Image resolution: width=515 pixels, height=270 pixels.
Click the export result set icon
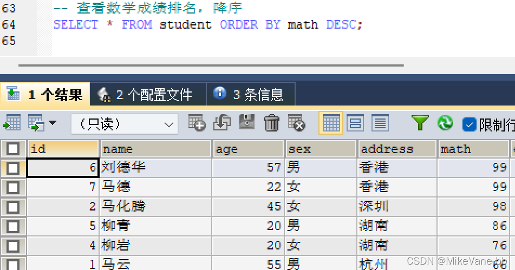[x=12, y=123]
